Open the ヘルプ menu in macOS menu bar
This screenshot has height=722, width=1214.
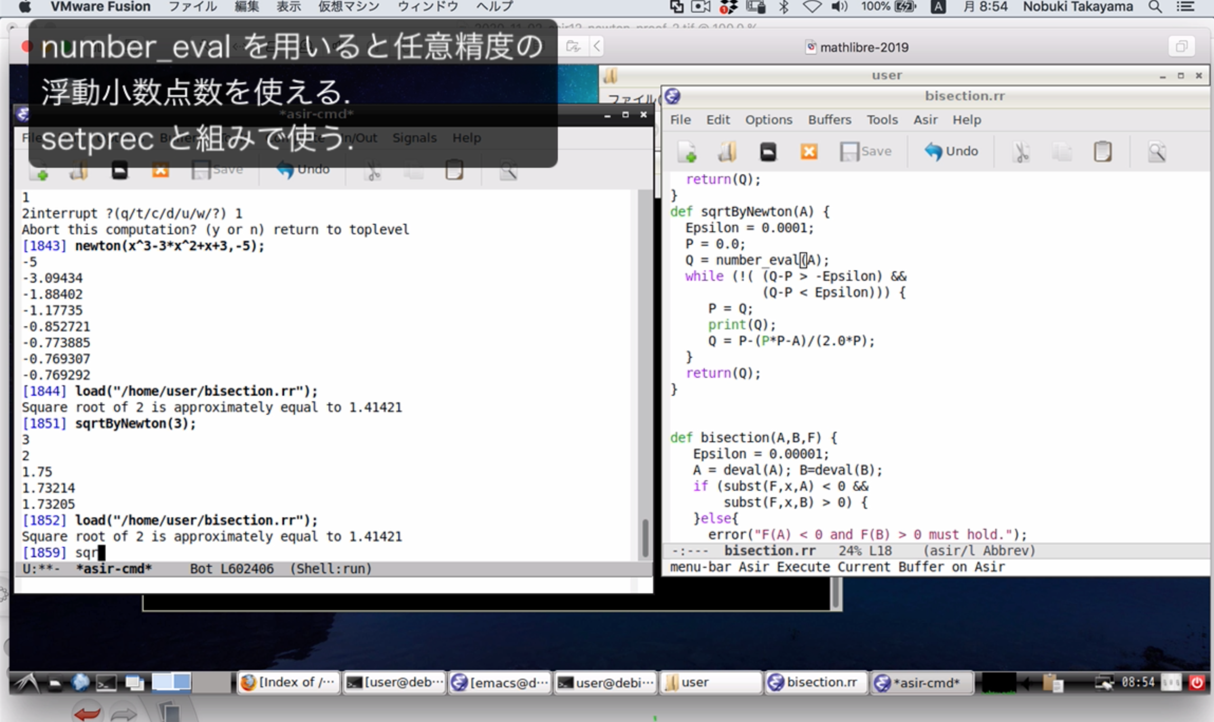pos(494,7)
